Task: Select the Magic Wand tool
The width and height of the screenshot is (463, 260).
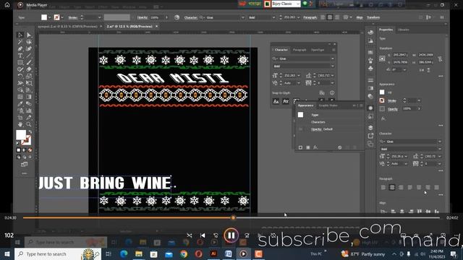Action: click(20, 42)
